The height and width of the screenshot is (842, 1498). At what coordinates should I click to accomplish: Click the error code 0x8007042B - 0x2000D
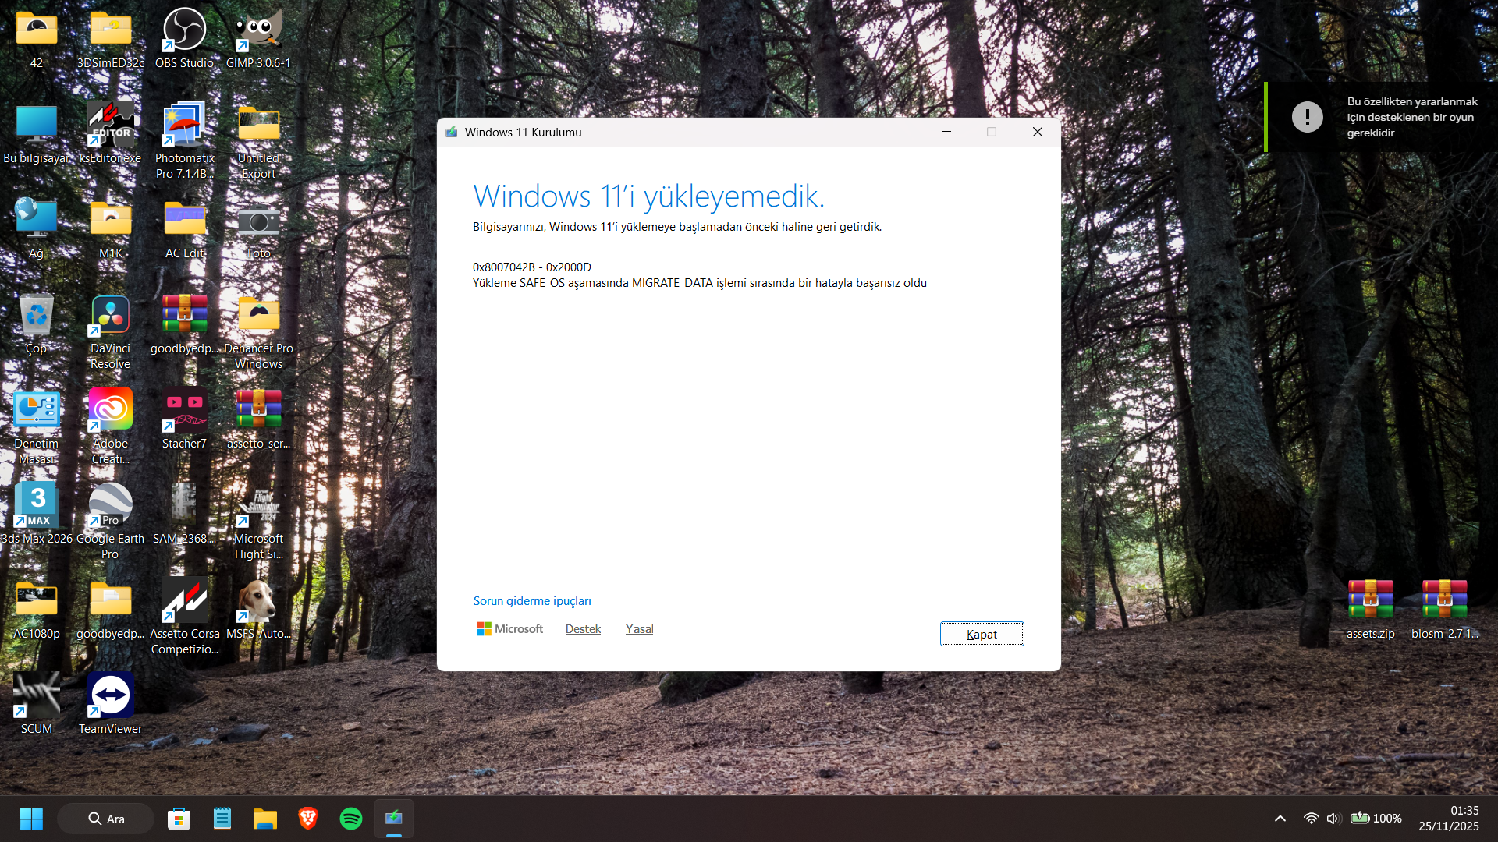coord(532,267)
